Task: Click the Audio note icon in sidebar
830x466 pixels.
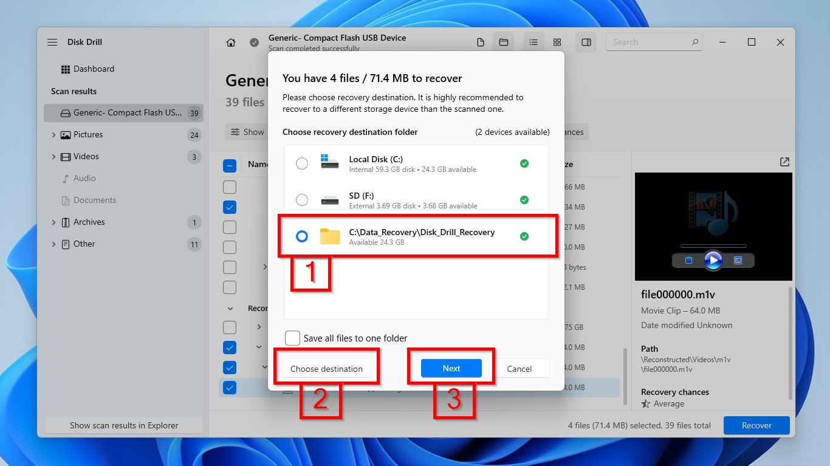Action: coord(66,179)
